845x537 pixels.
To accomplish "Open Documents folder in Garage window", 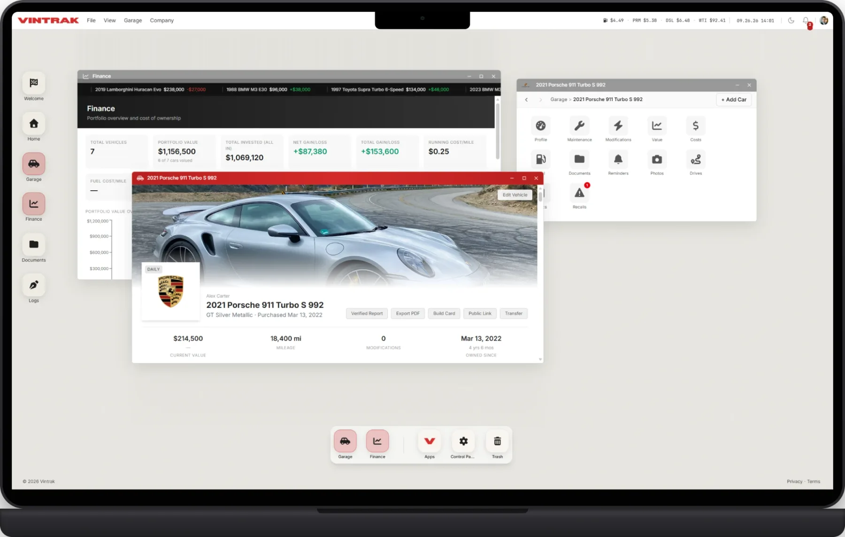I will pos(579,159).
